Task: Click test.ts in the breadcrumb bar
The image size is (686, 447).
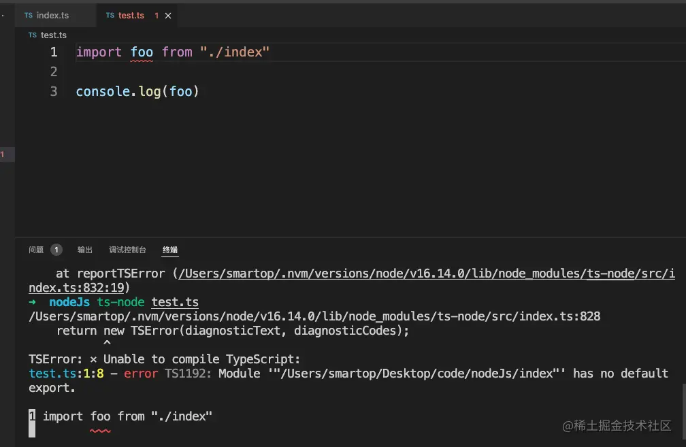Action: [53, 35]
